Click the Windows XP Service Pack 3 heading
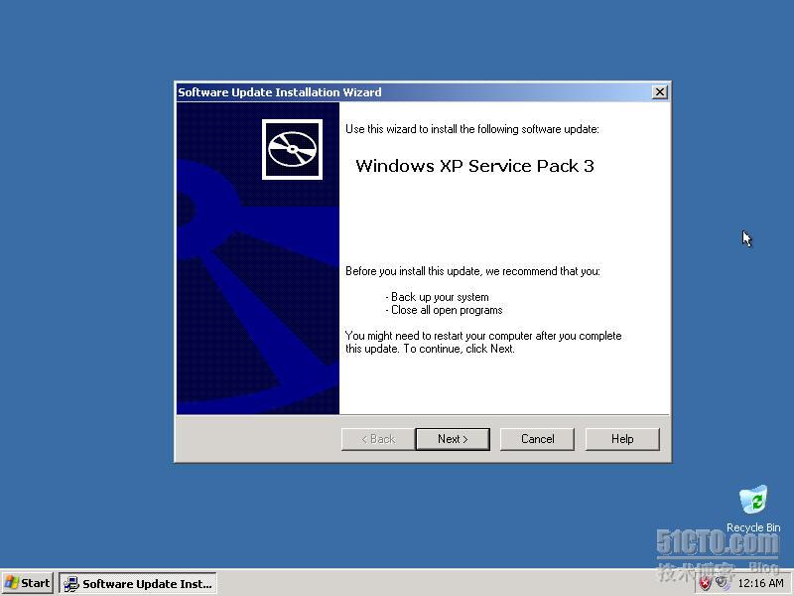The image size is (794, 596). [x=474, y=166]
